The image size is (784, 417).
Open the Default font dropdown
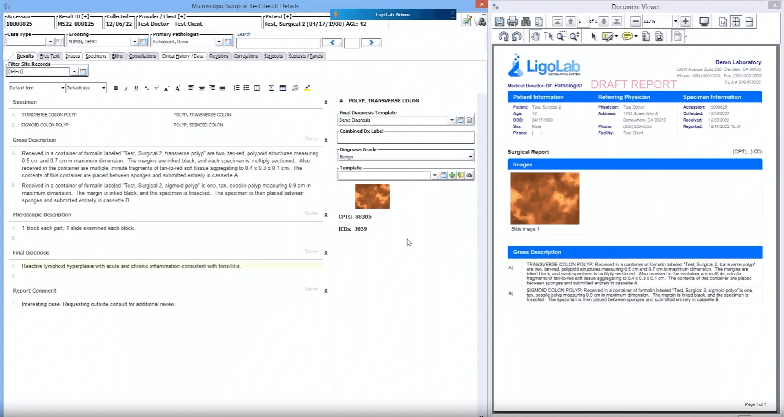[x=62, y=88]
